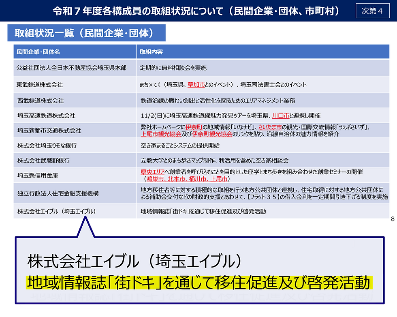397x317 pixels.
Task: Select the 株式会社武蔵野銀行 row name
Action: [43, 161]
